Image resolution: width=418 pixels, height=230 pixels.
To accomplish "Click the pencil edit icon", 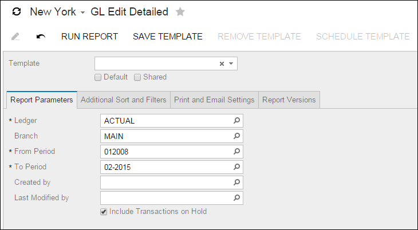I will click(x=15, y=37).
